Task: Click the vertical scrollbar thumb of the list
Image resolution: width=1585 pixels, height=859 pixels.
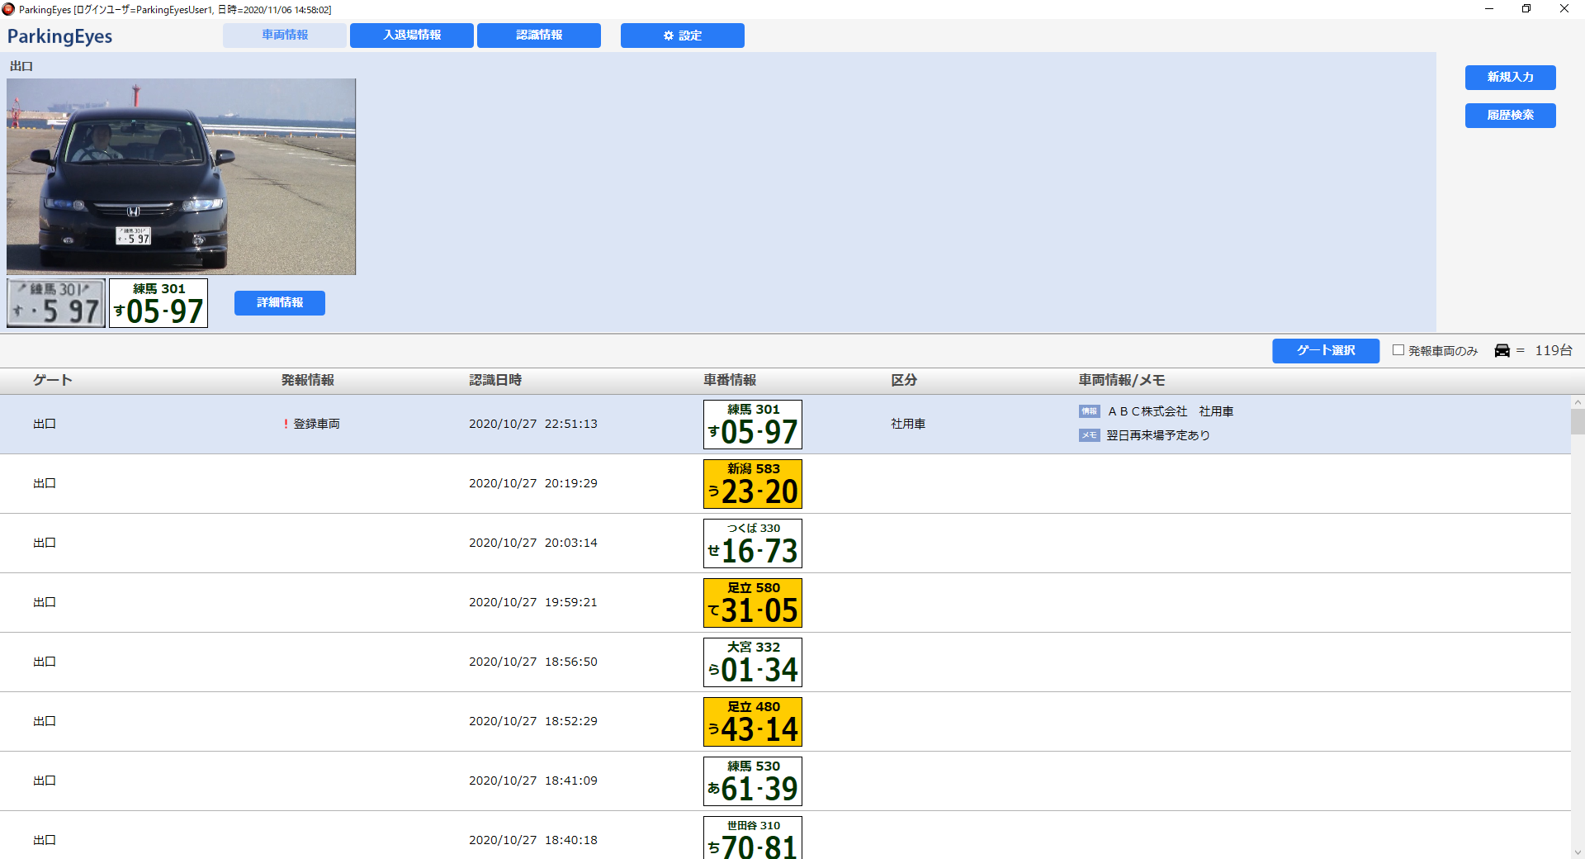Action: click(1578, 421)
